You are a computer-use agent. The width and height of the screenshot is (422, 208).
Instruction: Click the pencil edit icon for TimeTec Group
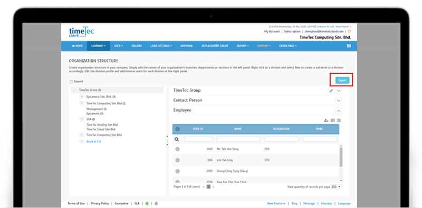tap(331, 91)
